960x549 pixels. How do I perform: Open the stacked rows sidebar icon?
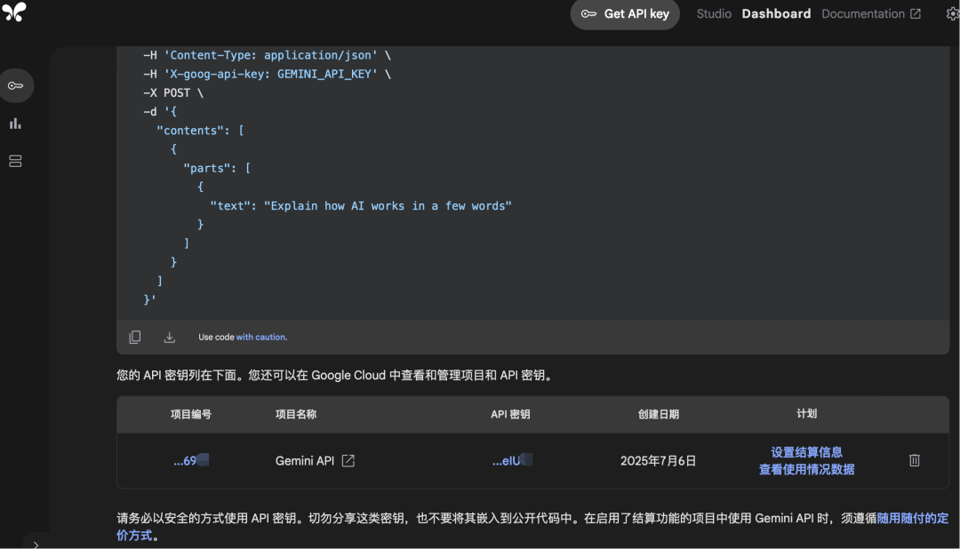point(15,161)
